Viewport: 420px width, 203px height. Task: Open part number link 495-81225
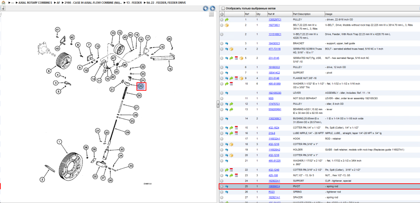coord(275,161)
